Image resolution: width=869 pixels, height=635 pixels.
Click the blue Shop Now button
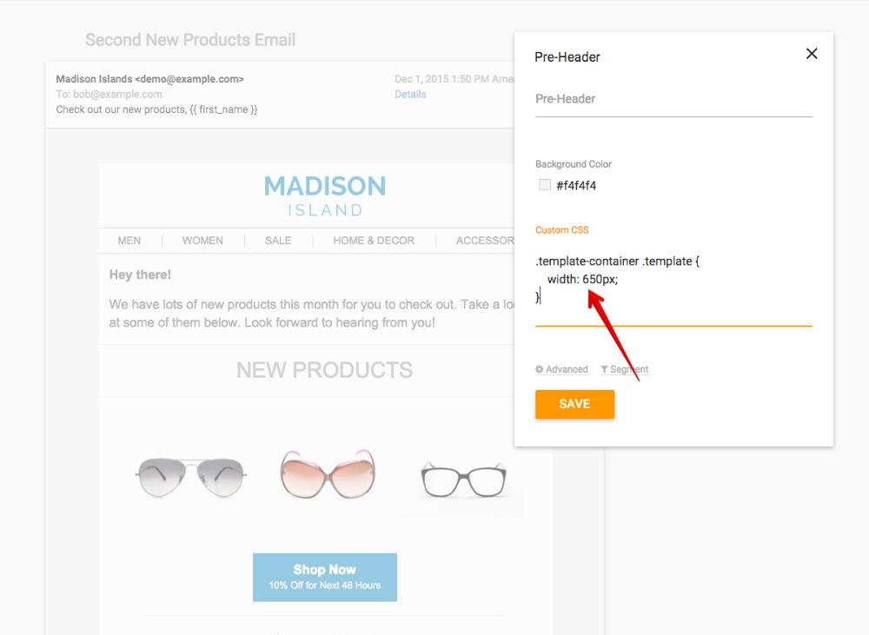(x=325, y=577)
